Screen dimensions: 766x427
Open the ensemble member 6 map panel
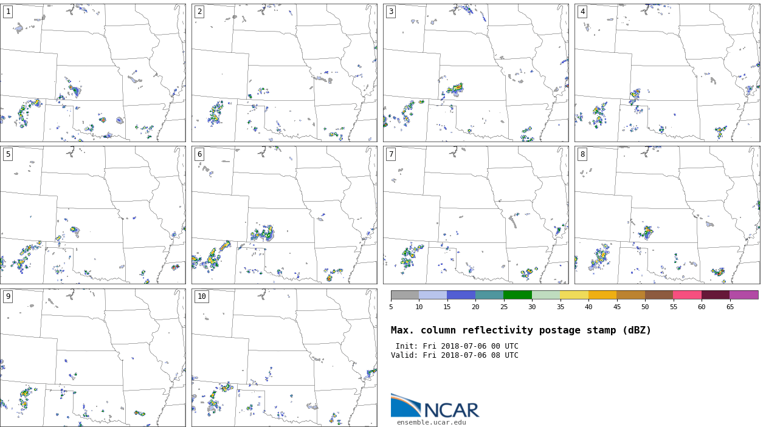click(284, 215)
